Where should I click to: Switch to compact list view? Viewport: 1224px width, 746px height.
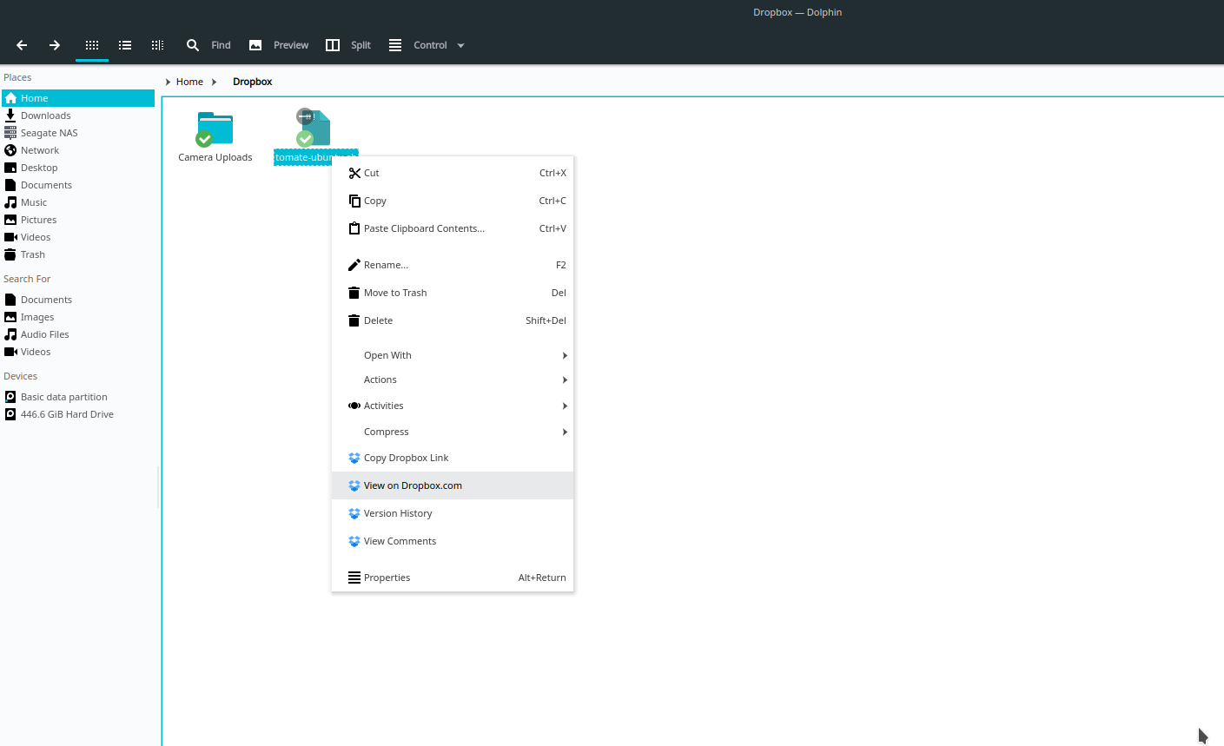tap(125, 44)
